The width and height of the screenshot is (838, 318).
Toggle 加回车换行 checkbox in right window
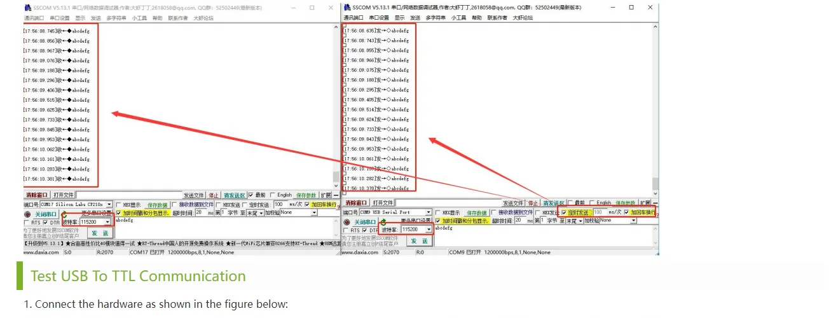point(626,212)
